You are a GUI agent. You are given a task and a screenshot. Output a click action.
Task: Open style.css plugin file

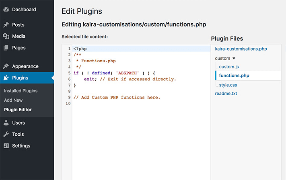(x=228, y=85)
